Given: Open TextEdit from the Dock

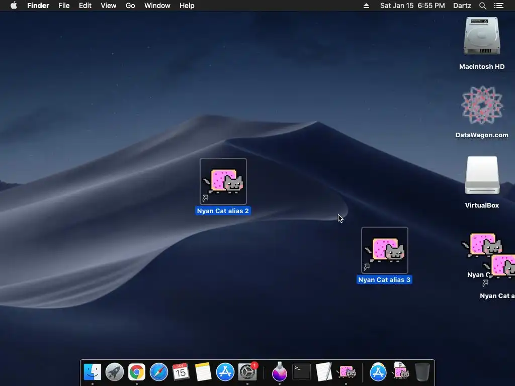Looking at the screenshot, I should click(324, 372).
